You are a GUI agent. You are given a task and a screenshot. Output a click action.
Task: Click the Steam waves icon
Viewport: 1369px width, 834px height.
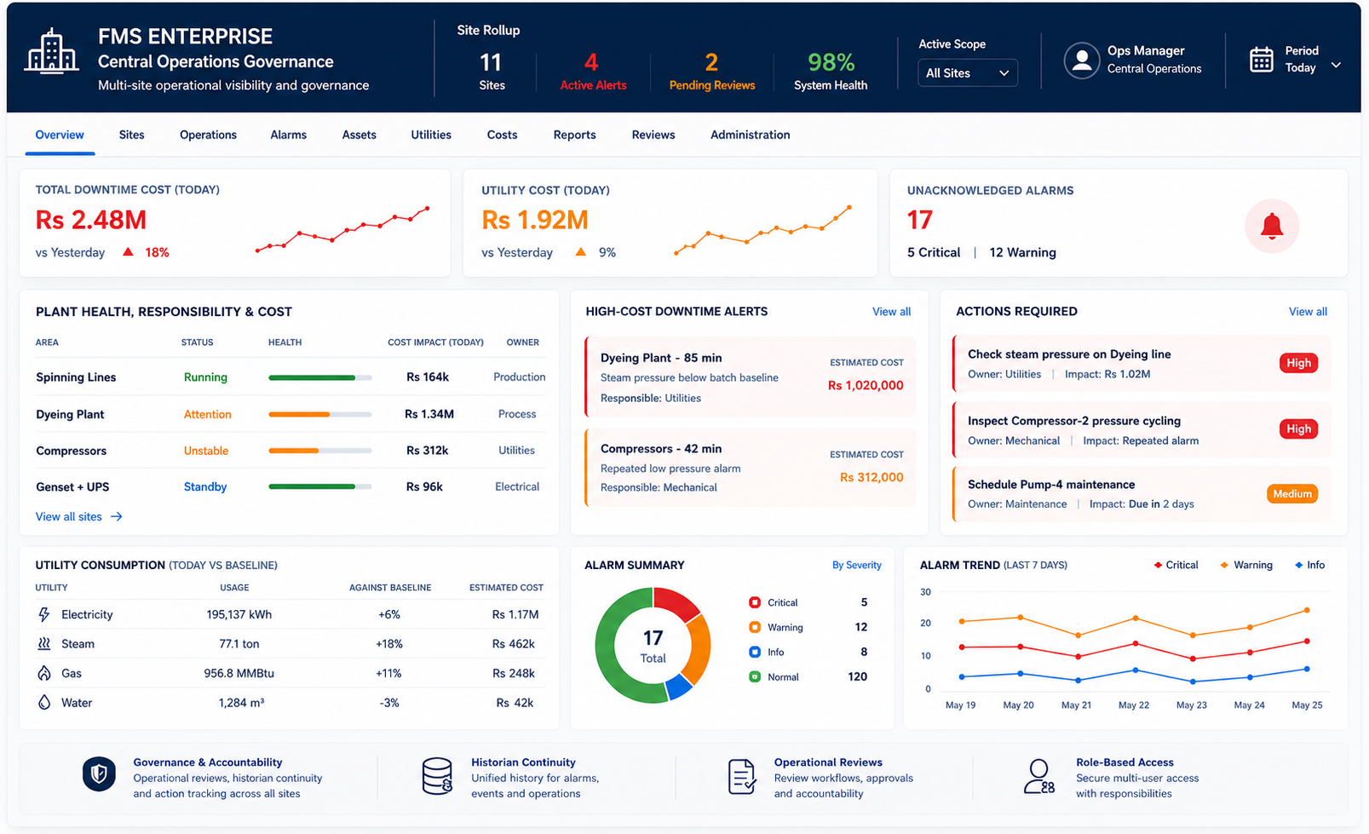point(44,644)
